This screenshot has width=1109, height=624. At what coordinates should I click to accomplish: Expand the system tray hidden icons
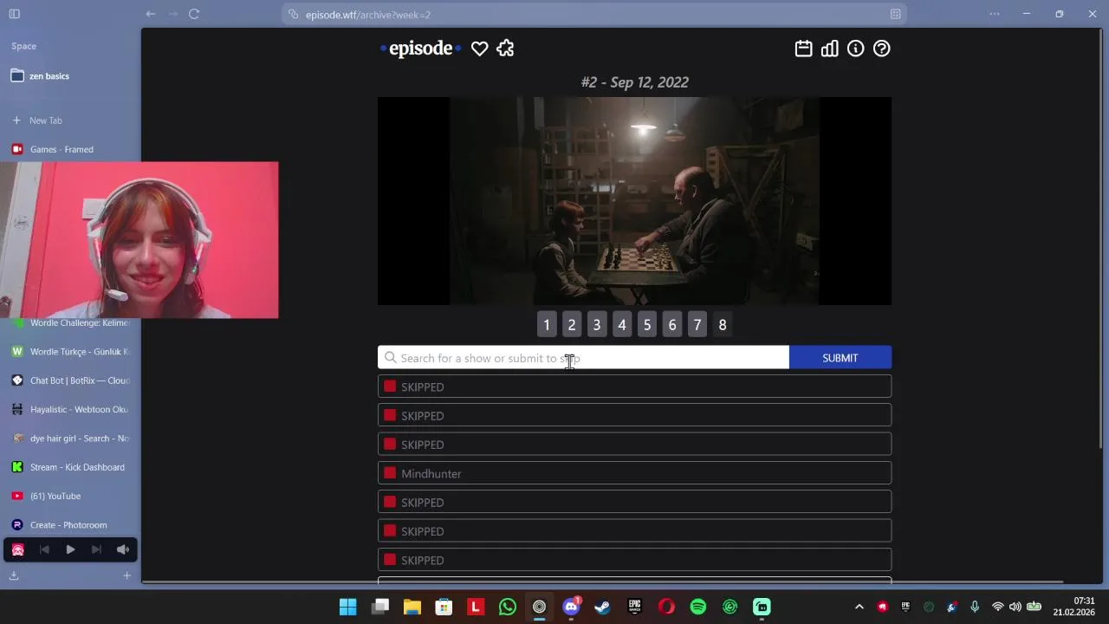(x=859, y=607)
